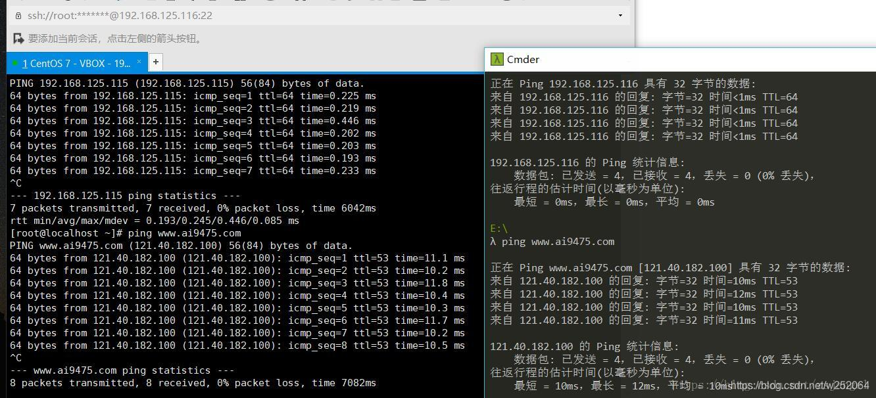Click the '[root@localhost ~]# ping www.ai9475.com' prompt line
The height and width of the screenshot is (398, 876).
126,233
